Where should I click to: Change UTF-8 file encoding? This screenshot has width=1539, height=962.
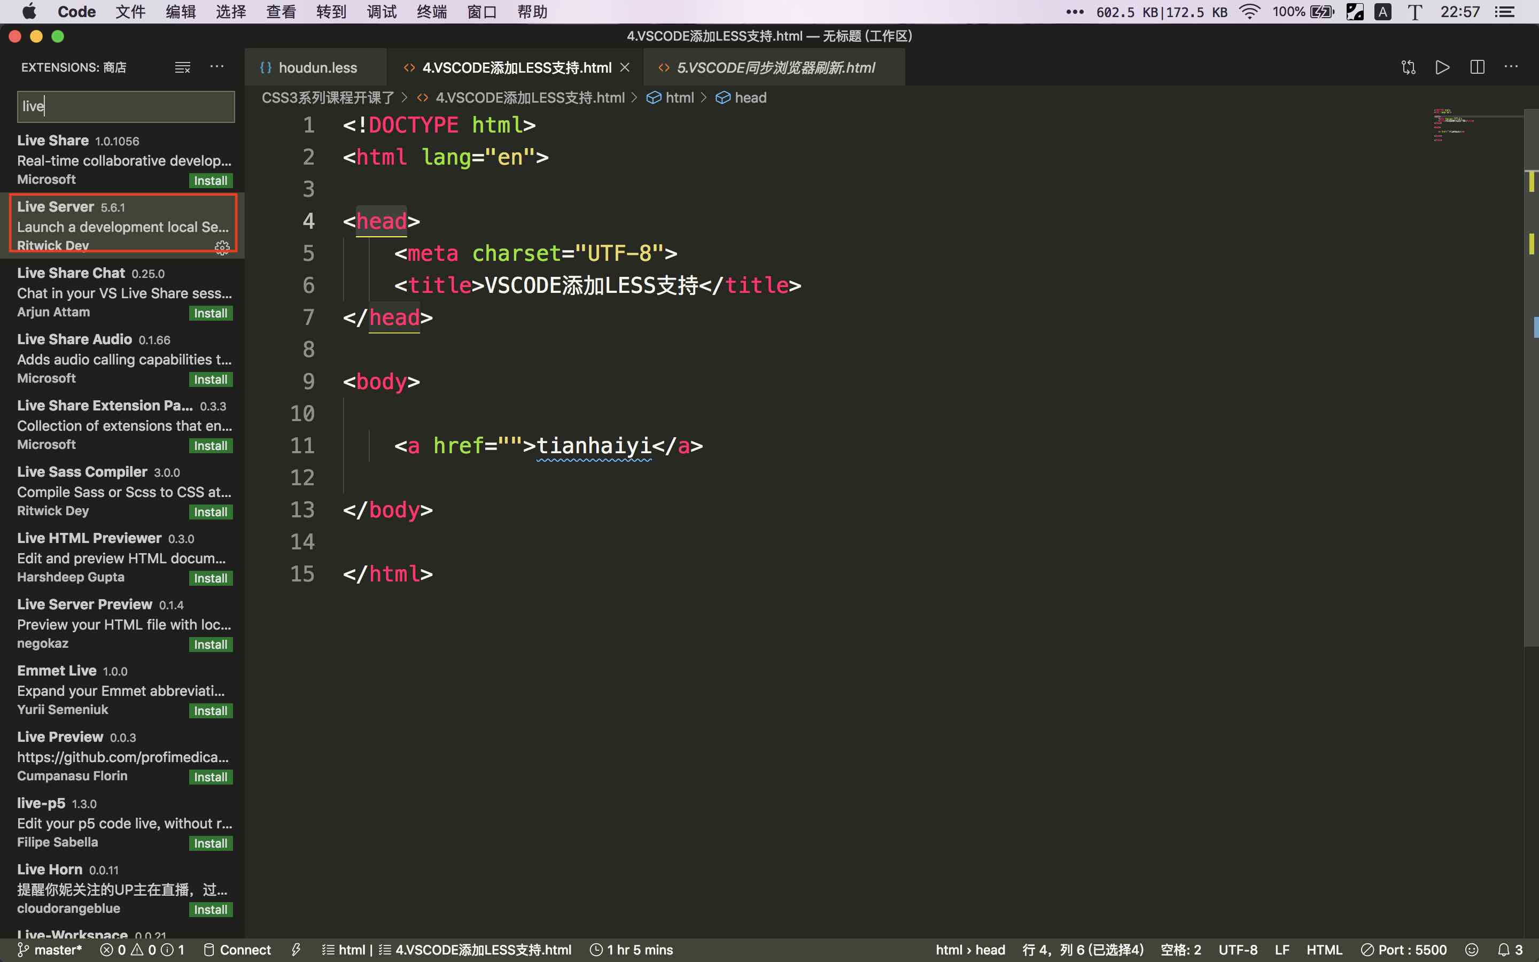click(1238, 950)
